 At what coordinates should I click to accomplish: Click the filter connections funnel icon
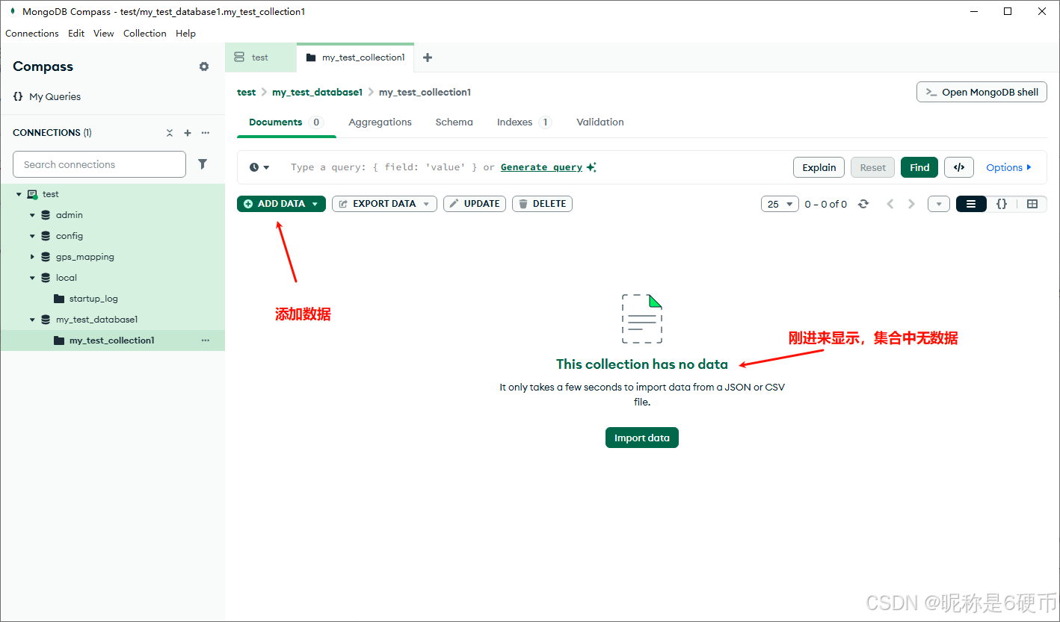click(203, 164)
